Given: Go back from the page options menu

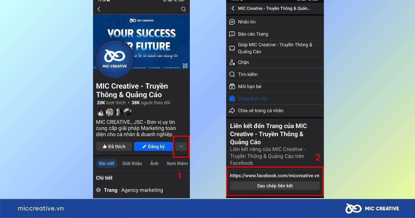Looking at the screenshot, I should [x=233, y=8].
